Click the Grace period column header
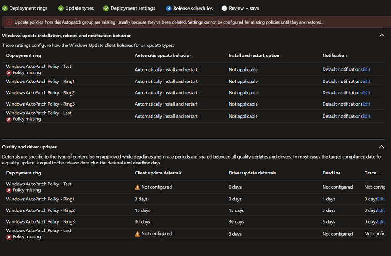Screen dimensions: 391x256 pyautogui.click(x=373, y=173)
